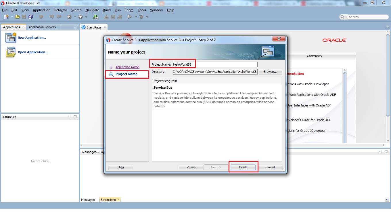
Task: Select Service Bus project feature
Action: click(x=217, y=97)
